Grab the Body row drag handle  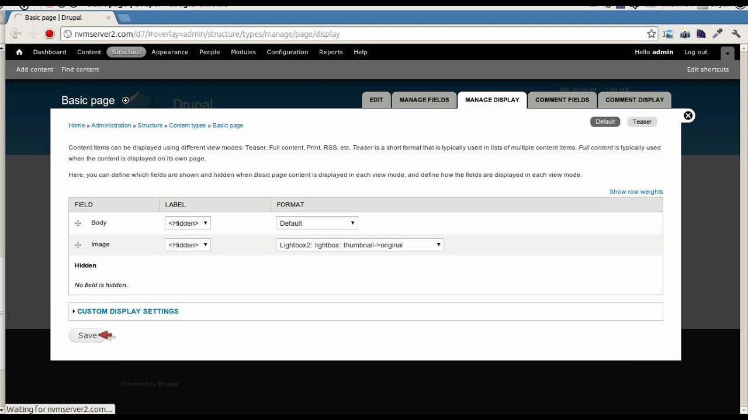point(78,223)
